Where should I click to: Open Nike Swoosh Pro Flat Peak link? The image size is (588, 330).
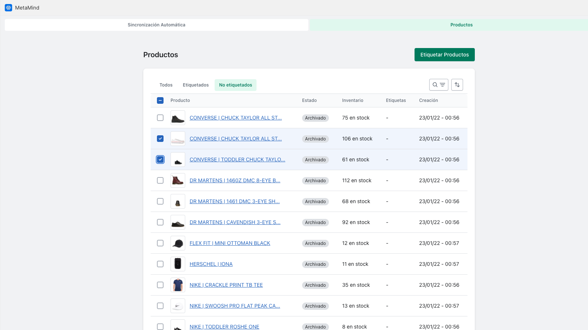tap(235, 306)
